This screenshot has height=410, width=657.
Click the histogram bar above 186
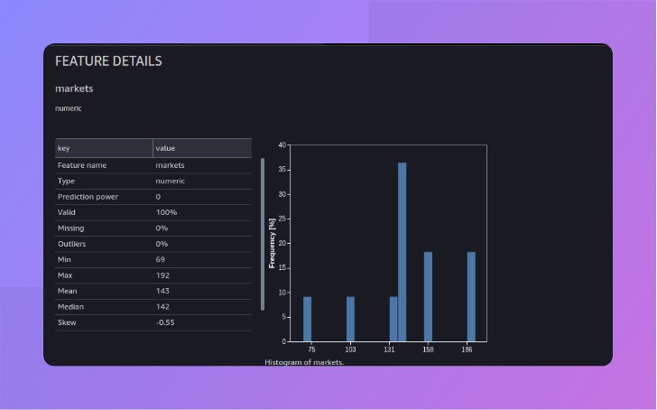(x=471, y=297)
